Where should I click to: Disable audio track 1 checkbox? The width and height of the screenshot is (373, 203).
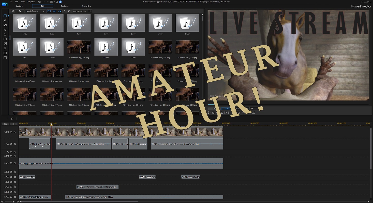click(x=11, y=144)
